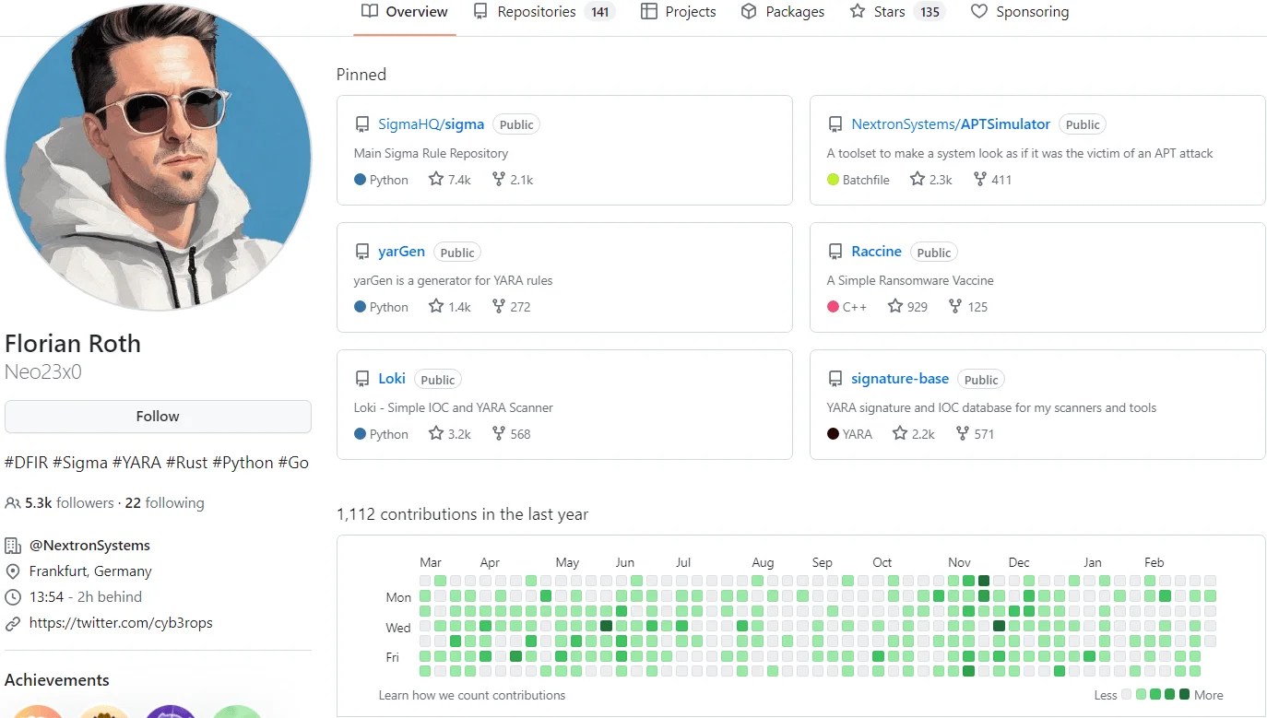
Task: Click the darkest green legend square beside More
Action: [1185, 695]
